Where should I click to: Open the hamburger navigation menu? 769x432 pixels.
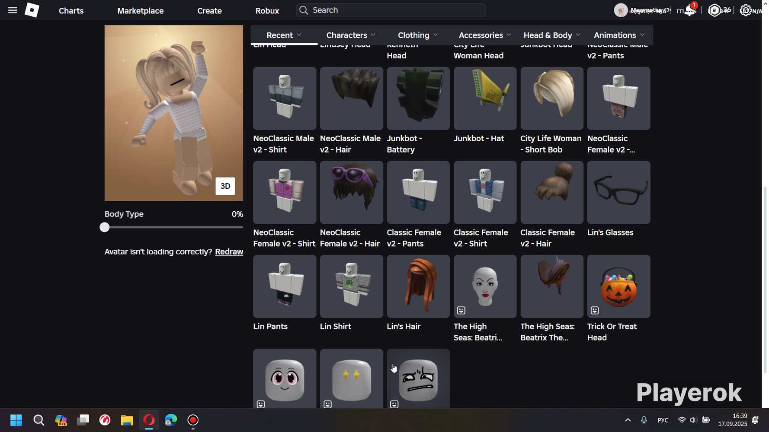point(13,10)
